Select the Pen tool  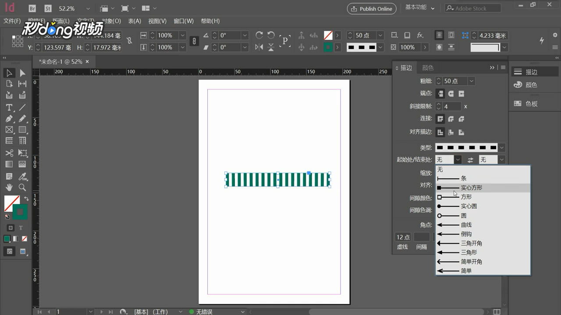[x=9, y=119]
